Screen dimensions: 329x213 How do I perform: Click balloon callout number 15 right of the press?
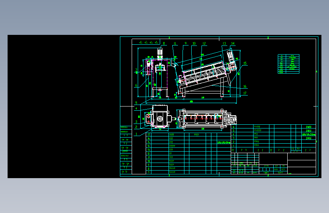click(x=245, y=63)
